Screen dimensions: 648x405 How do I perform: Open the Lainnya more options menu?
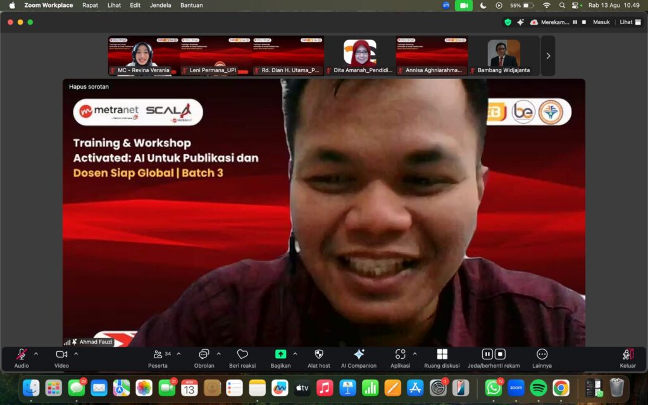tap(542, 358)
